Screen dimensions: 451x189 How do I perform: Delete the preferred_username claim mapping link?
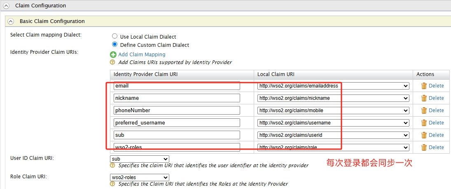[x=436, y=123]
